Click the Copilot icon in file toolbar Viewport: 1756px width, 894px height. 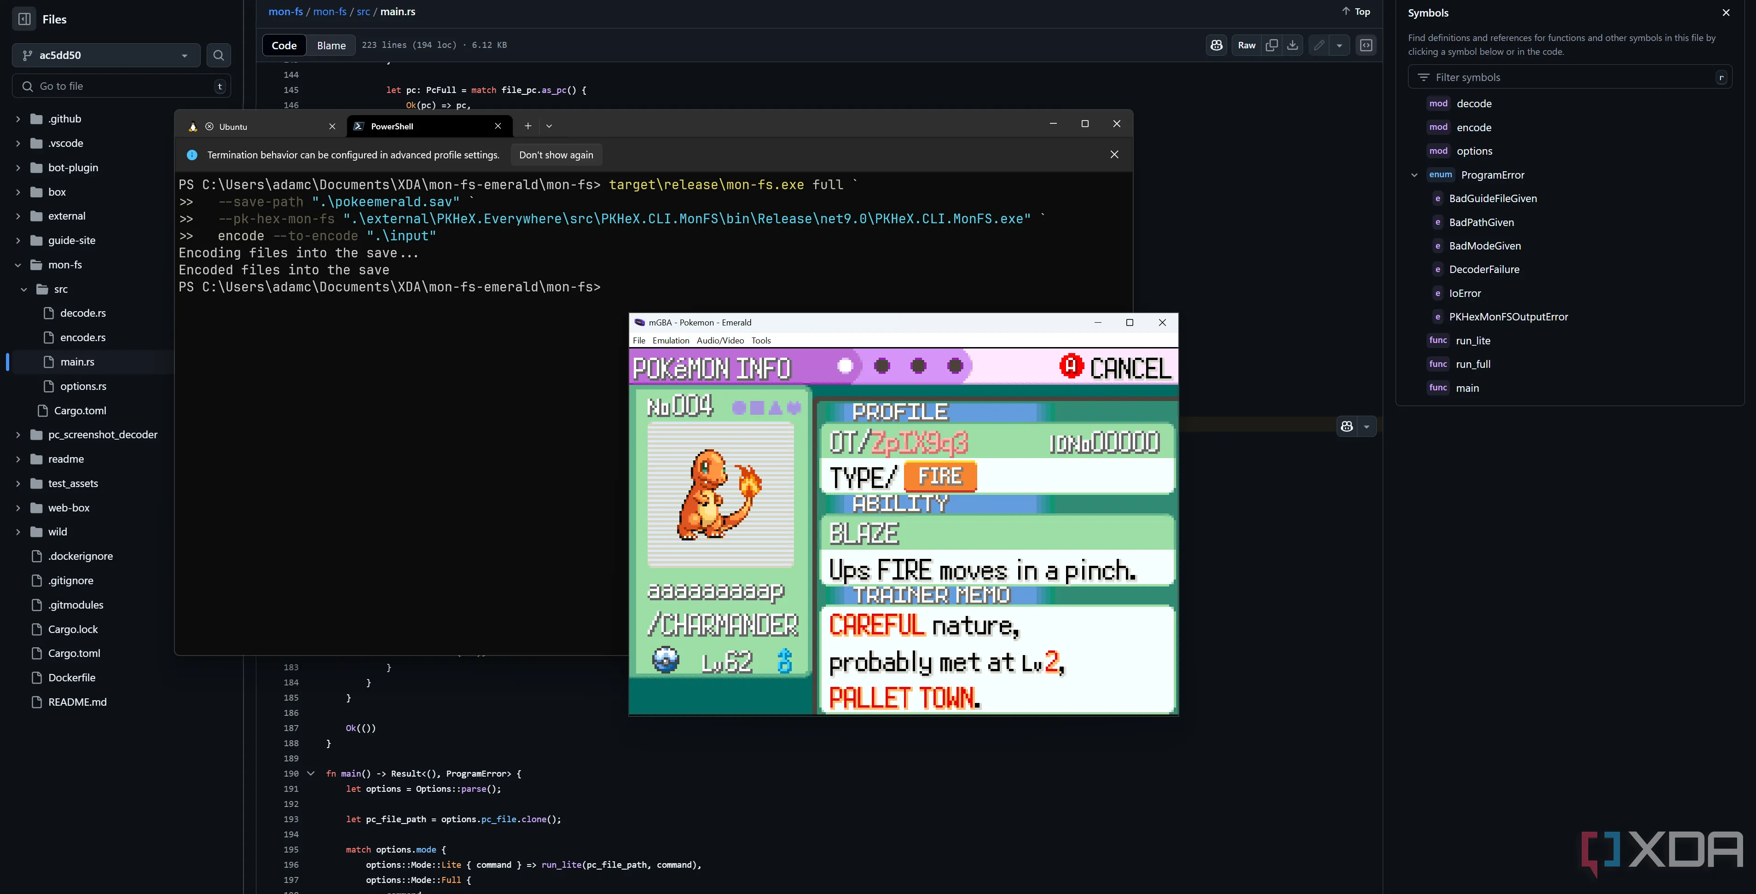click(x=1216, y=45)
